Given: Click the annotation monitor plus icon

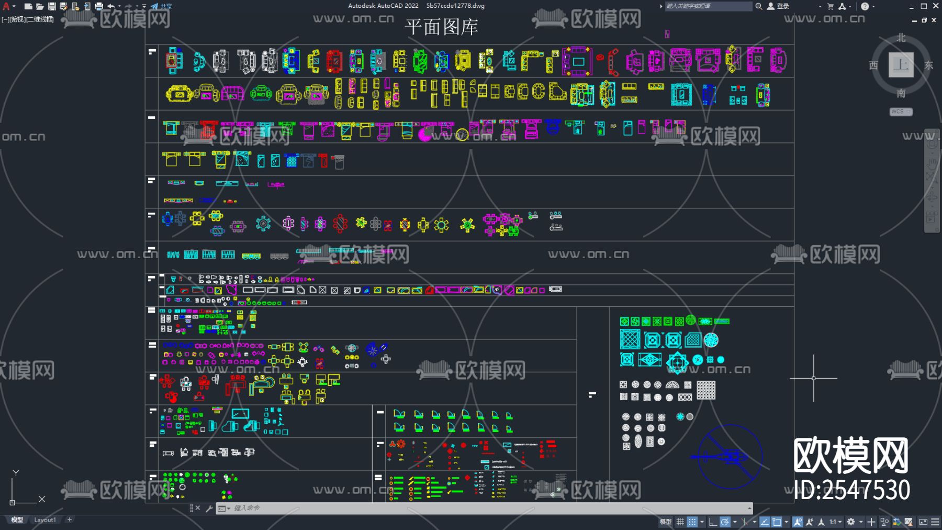Looking at the screenshot, I should (871, 522).
